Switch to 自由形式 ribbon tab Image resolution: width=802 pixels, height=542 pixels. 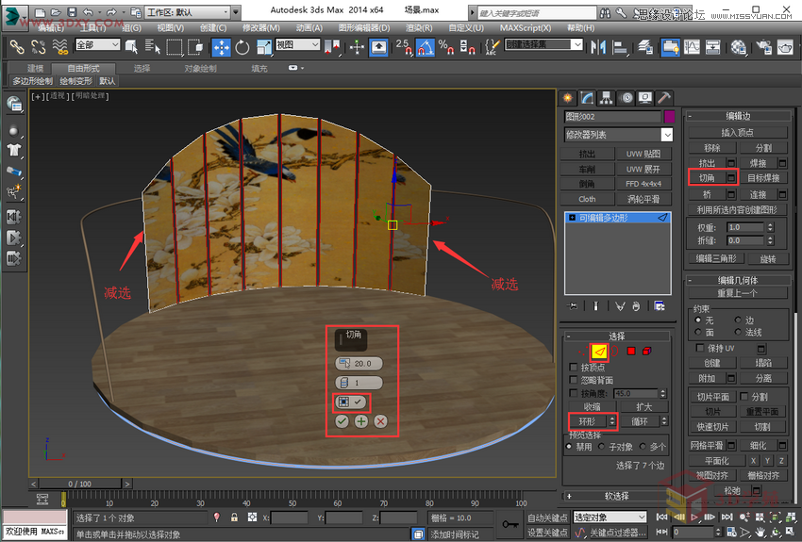84,69
